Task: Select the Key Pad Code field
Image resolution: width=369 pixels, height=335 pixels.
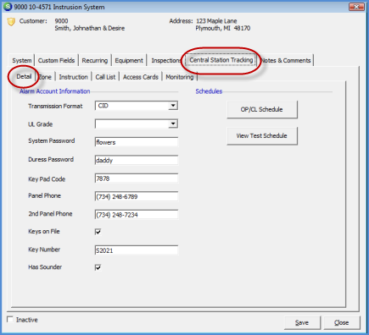Action: tap(137, 178)
